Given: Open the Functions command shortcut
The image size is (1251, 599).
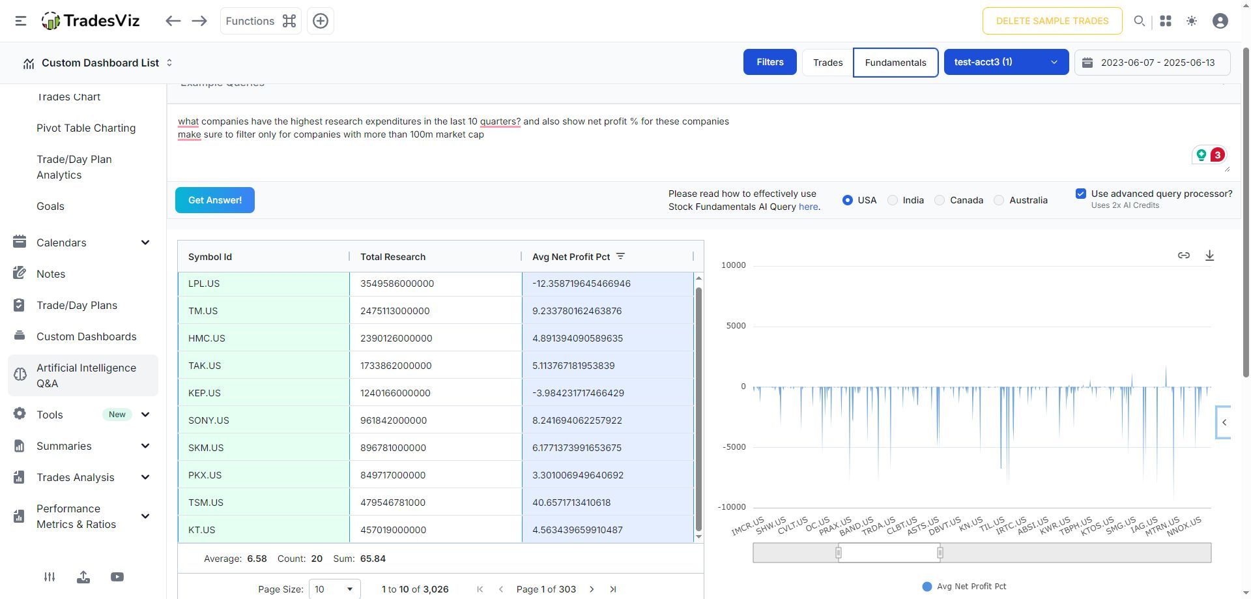Looking at the screenshot, I should coord(261,21).
